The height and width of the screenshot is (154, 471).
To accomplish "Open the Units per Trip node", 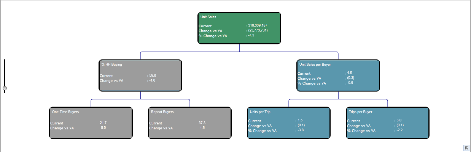I will pos(289,123).
